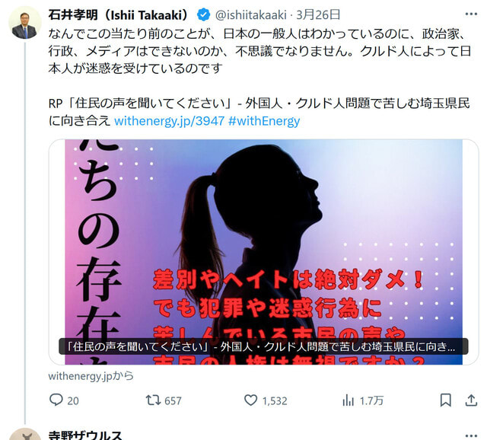The image size is (487, 440).
Task: Click the withenergy.jpから source label
Action: click(91, 376)
